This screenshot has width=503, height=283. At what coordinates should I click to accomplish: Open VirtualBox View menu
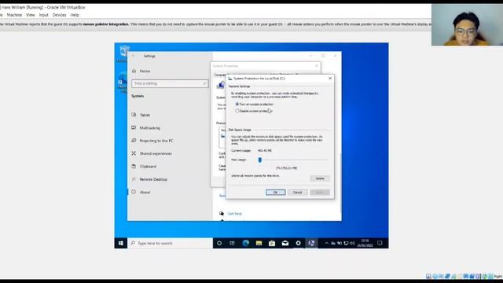click(x=31, y=15)
